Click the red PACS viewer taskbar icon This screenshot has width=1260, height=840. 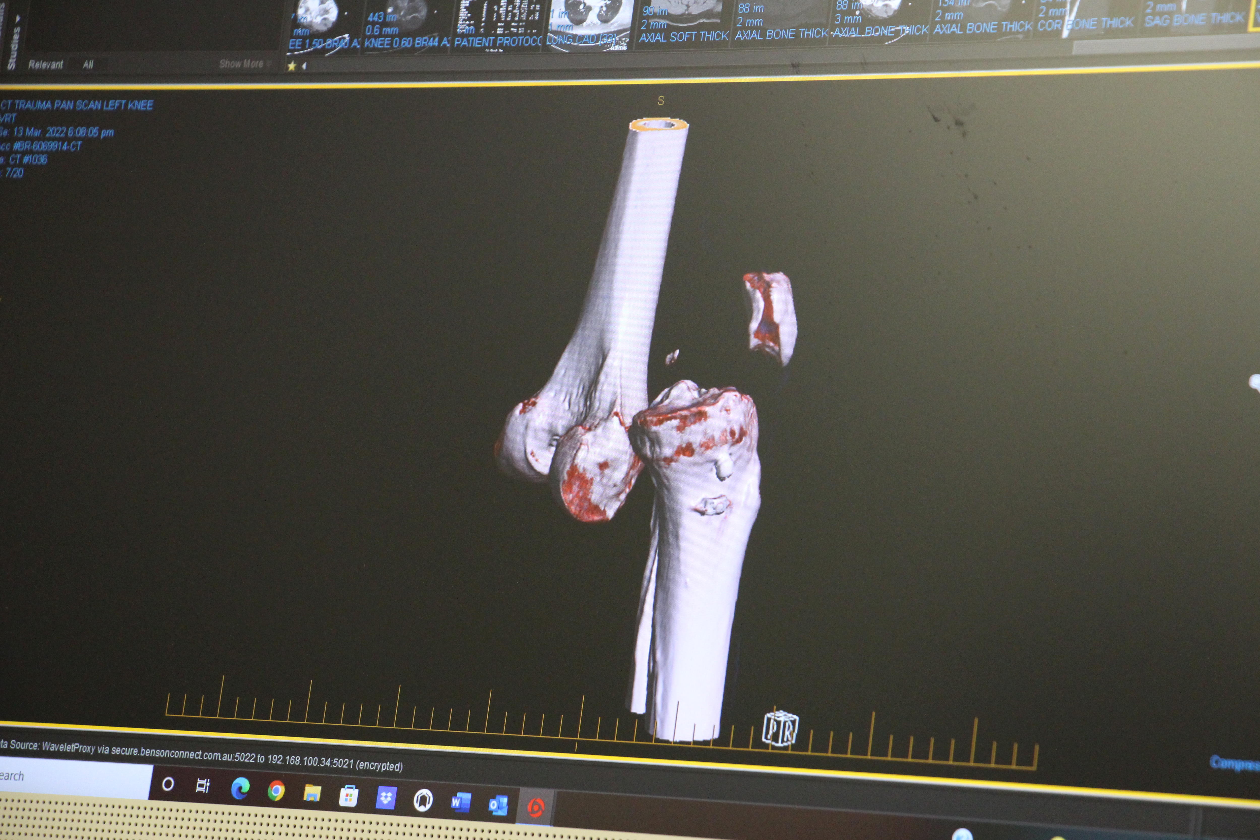pyautogui.click(x=536, y=807)
